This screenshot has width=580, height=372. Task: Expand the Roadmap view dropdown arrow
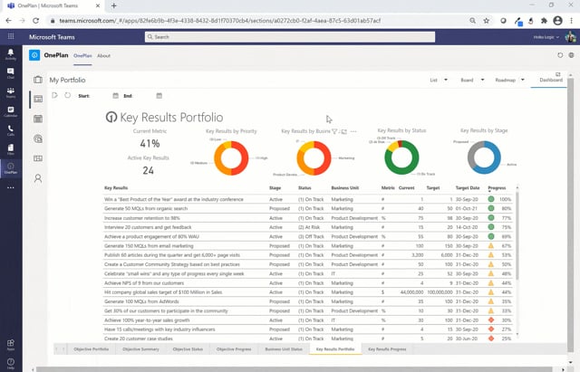pos(523,80)
